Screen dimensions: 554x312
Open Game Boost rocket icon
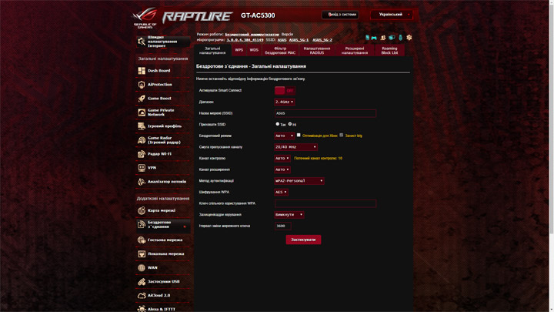pos(142,99)
